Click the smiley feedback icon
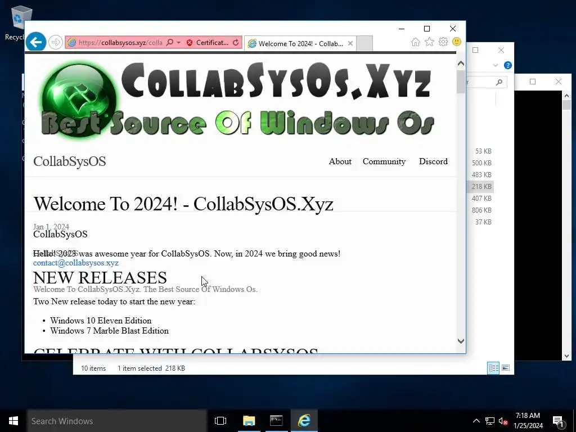Viewport: 576px width, 432px height. pyautogui.click(x=457, y=42)
